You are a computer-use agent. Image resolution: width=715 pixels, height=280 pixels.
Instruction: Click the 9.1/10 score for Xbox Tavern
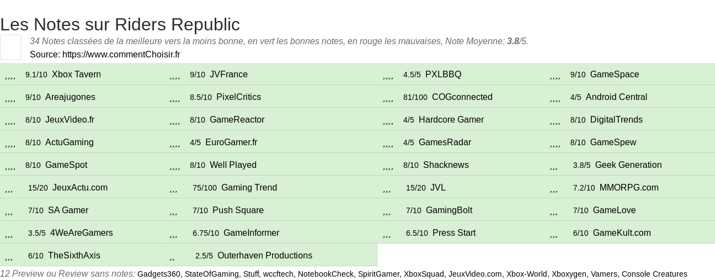pyautogui.click(x=36, y=75)
